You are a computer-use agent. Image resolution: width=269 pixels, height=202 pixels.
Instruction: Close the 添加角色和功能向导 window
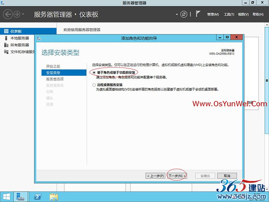pos(237,37)
